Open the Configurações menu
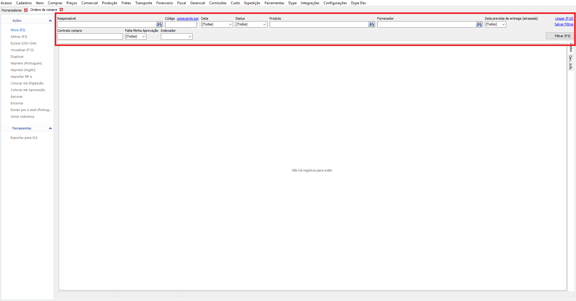This screenshot has height=301, width=576. coord(335,3)
